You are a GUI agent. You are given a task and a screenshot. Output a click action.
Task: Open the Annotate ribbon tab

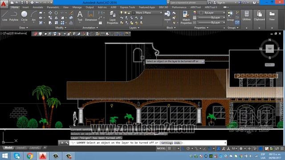coord(38,7)
